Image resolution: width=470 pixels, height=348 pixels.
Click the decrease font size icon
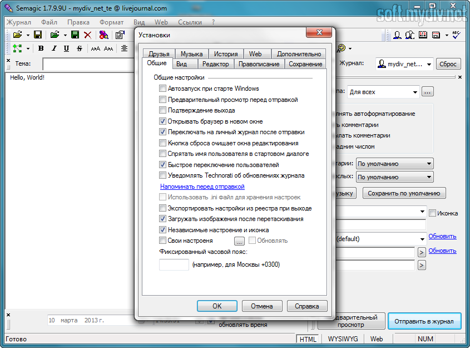[x=108, y=48]
